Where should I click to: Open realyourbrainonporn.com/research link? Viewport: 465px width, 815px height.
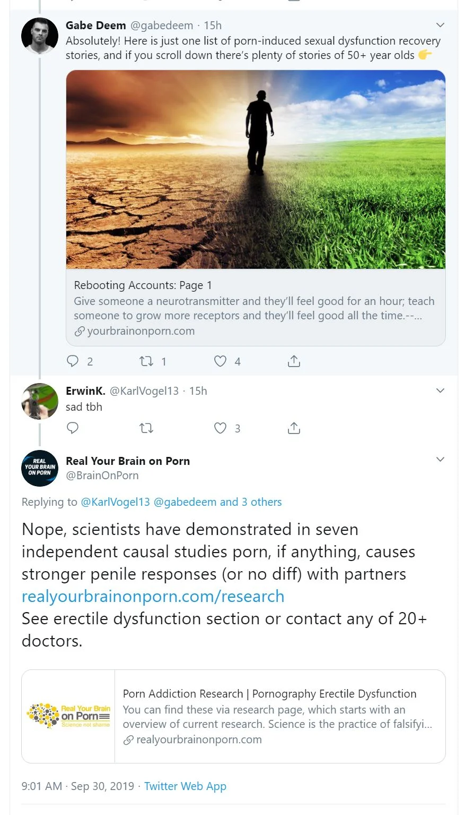(153, 596)
